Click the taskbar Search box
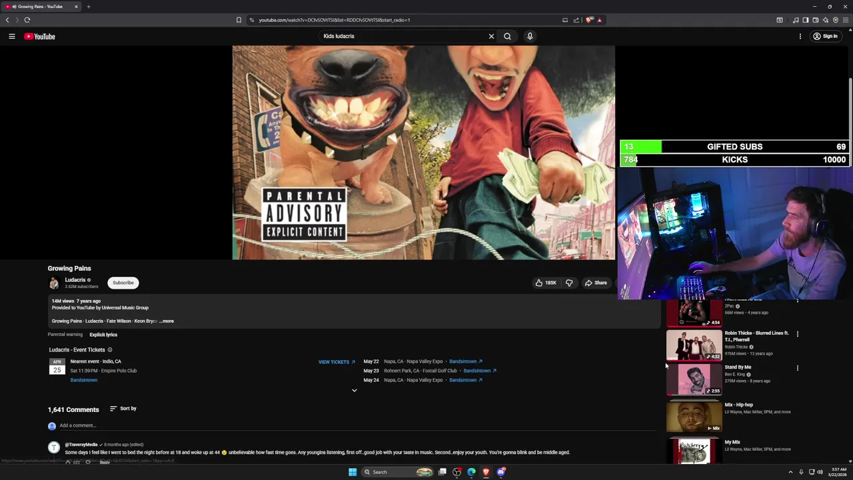This screenshot has height=480, width=853. click(398, 472)
